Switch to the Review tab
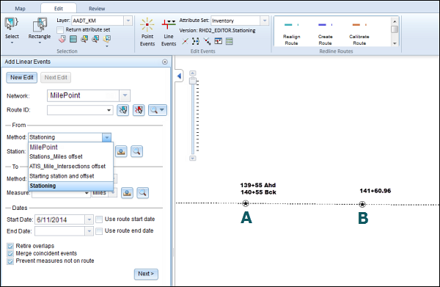Viewport: 440px width, 287px height. pyautogui.click(x=97, y=8)
